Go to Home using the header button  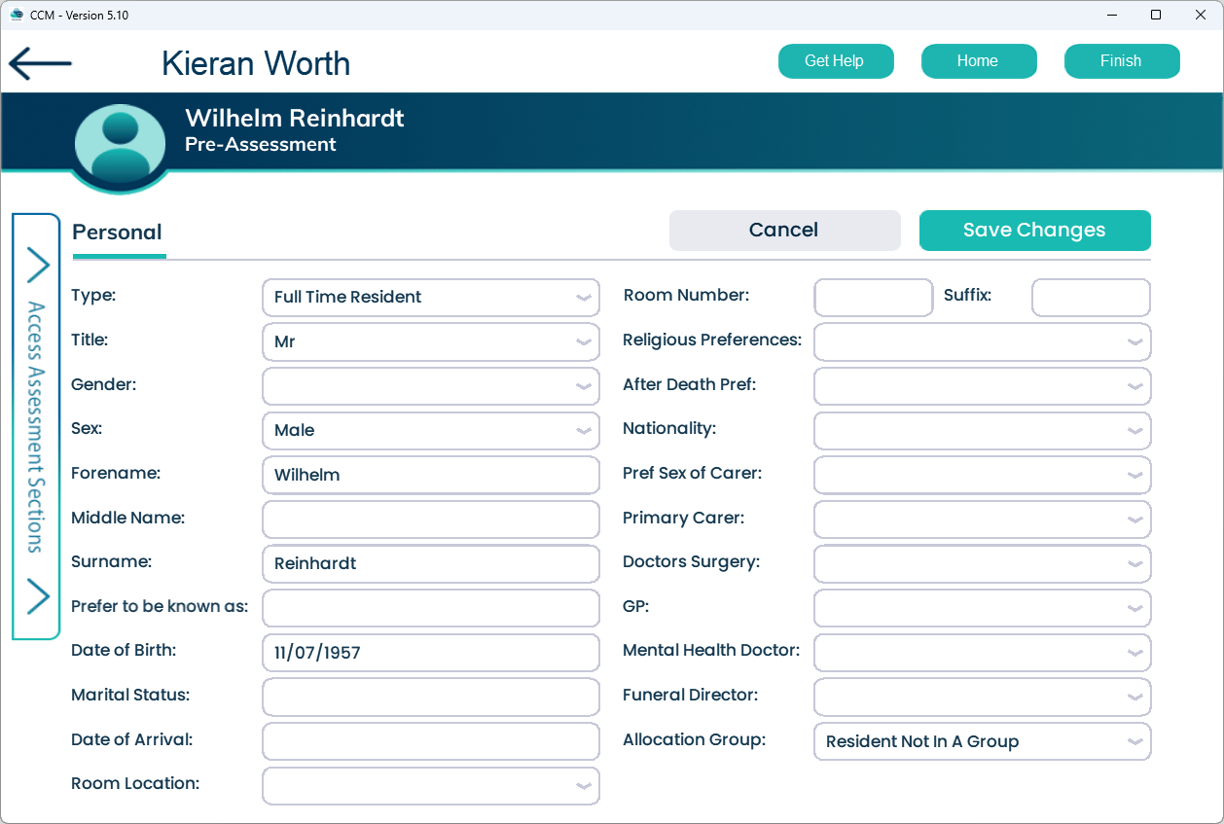[x=978, y=61]
